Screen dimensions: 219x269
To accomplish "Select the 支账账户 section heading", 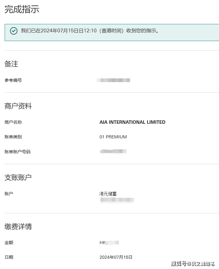I will [x=18, y=177].
